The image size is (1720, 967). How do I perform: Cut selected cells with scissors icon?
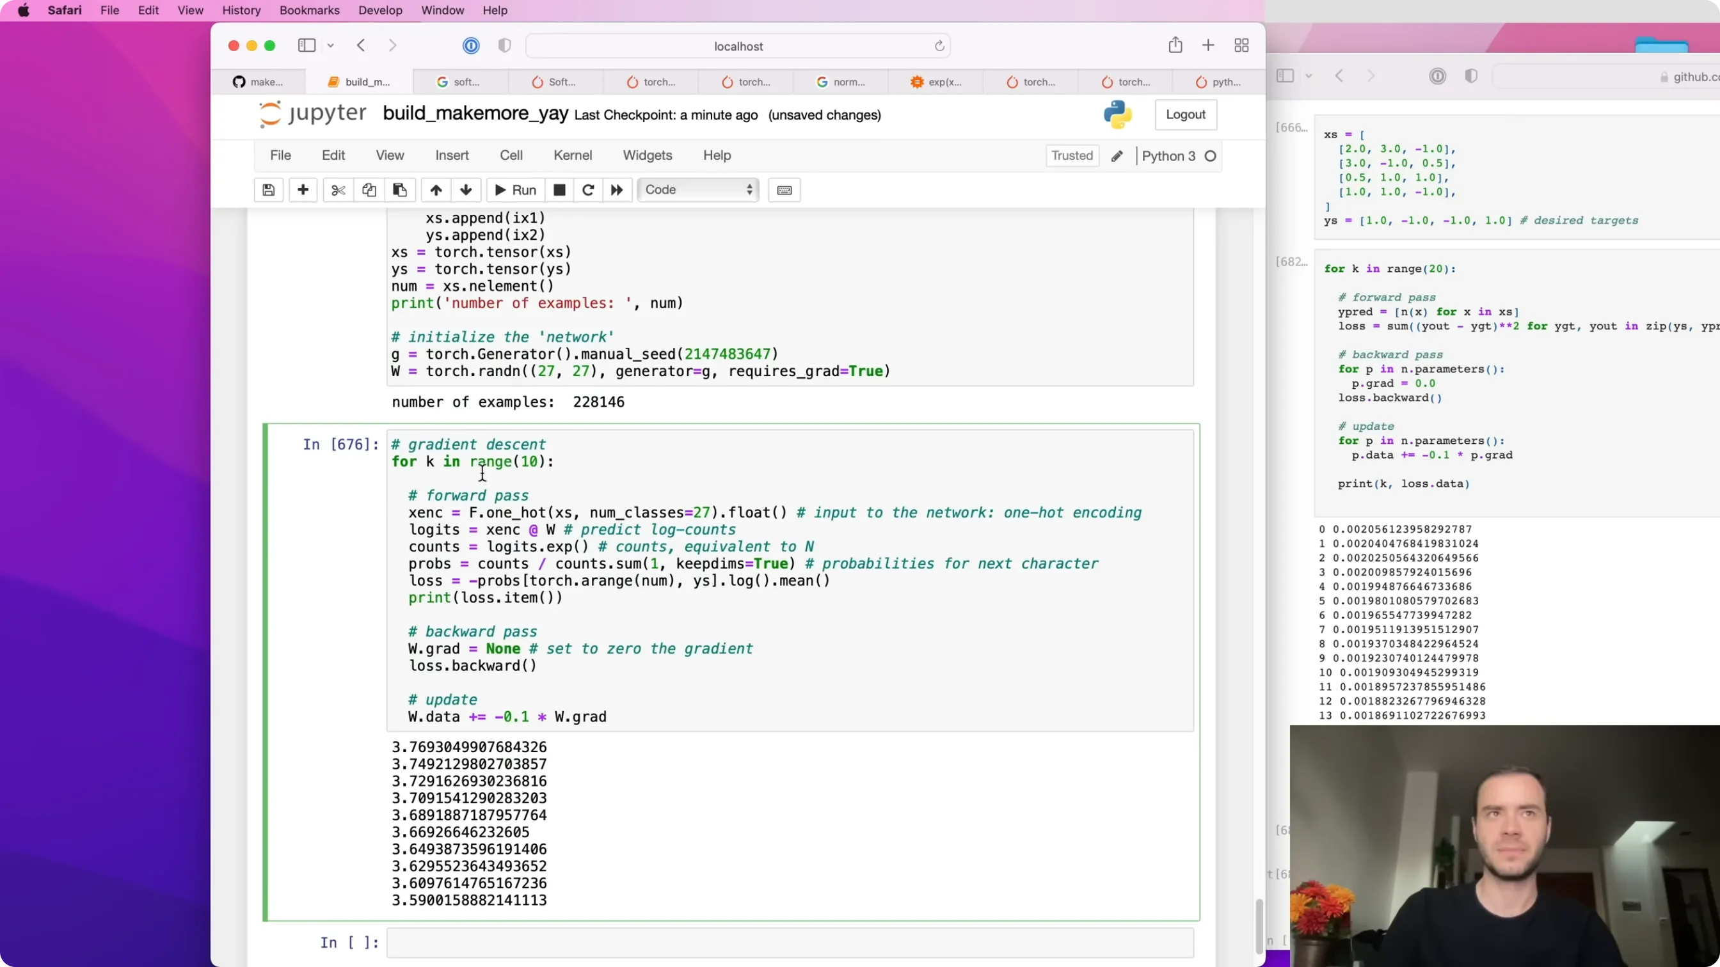(x=338, y=190)
